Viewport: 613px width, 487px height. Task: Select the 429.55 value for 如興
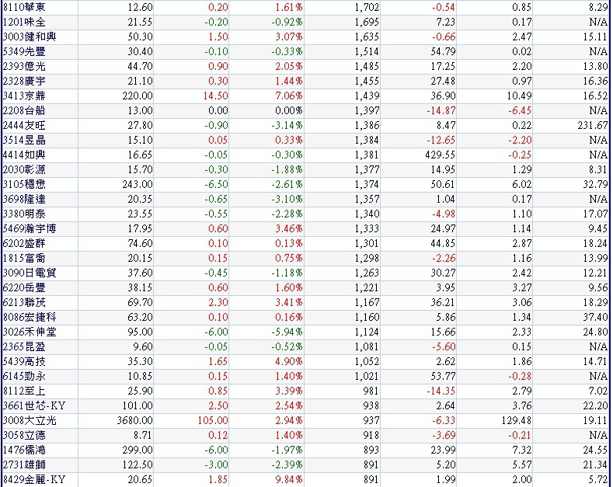tap(441, 155)
